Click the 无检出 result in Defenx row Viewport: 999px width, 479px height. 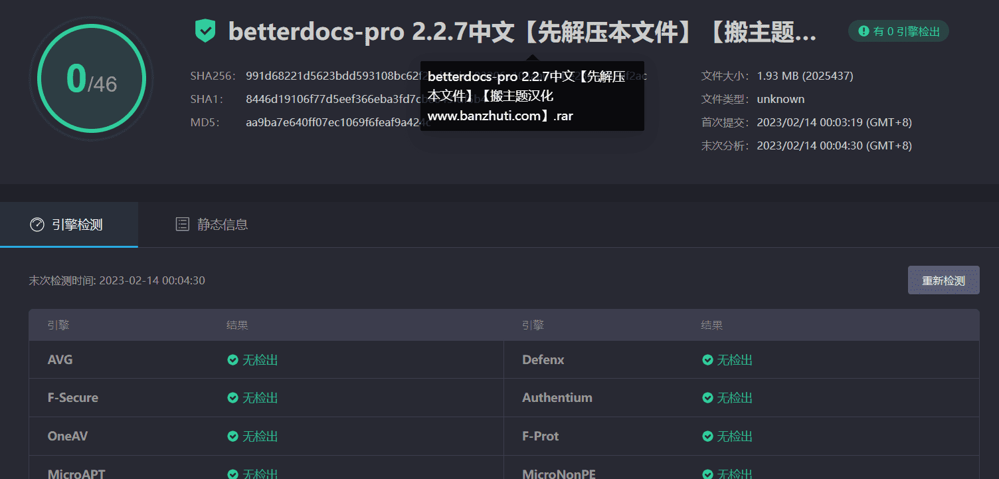coord(735,359)
